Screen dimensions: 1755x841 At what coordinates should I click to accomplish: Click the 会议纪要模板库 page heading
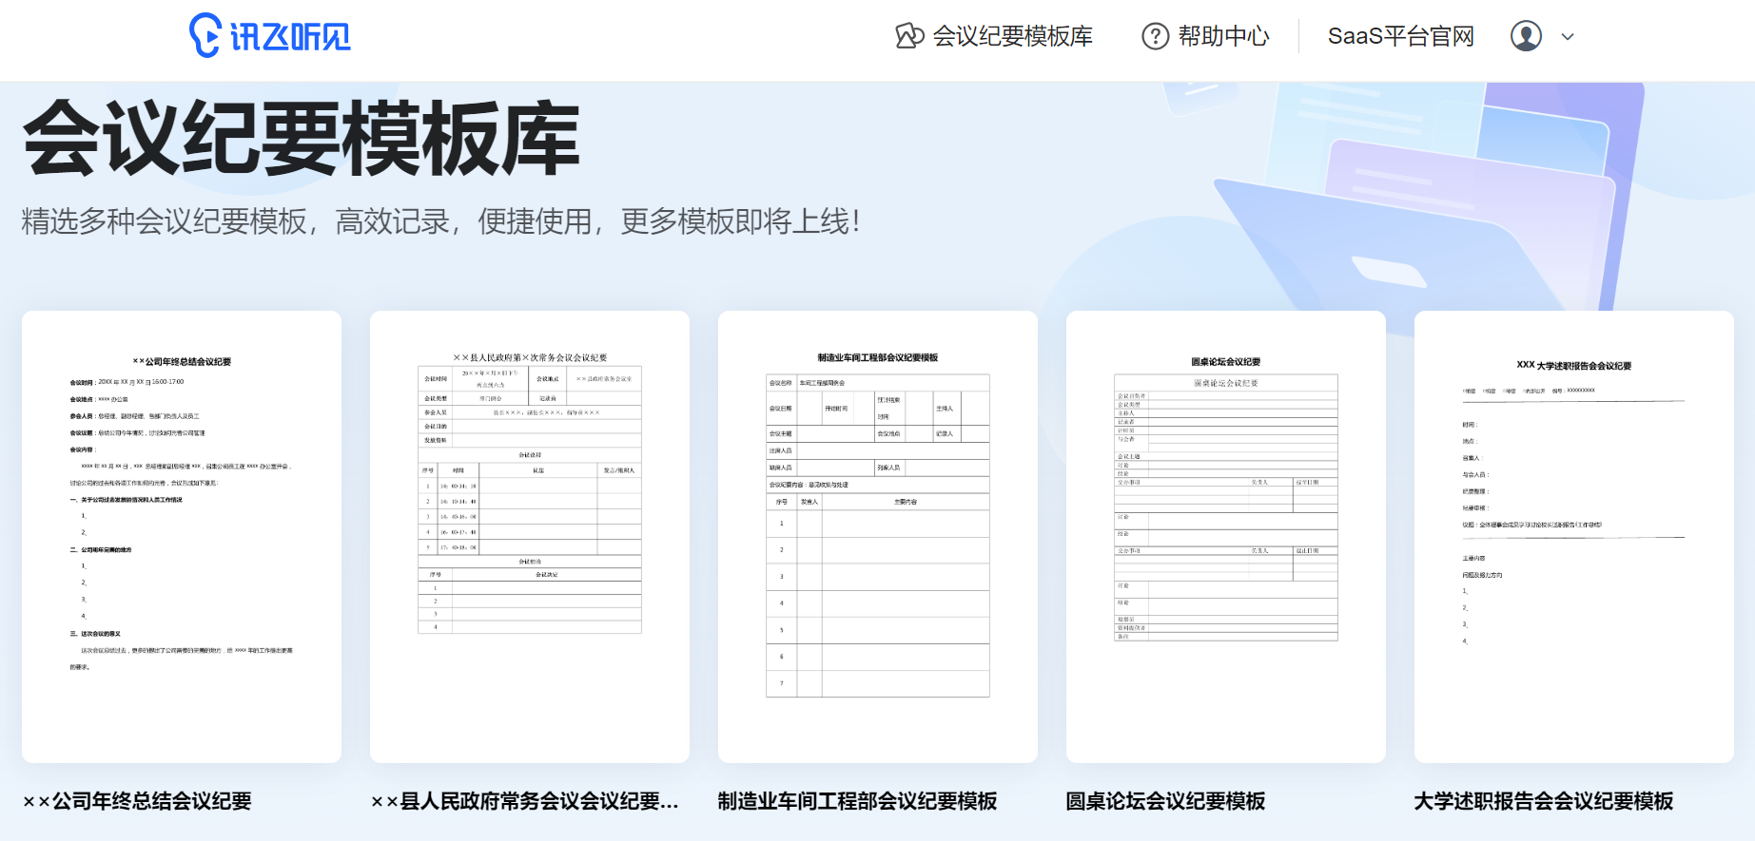tap(302, 139)
